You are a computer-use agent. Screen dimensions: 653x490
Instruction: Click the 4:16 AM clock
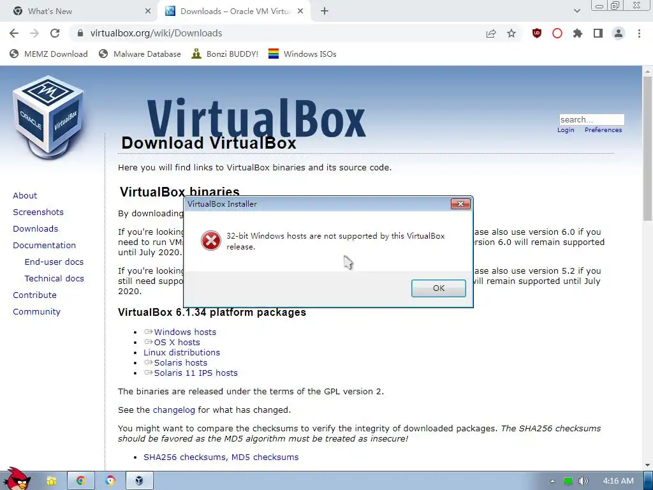618,481
